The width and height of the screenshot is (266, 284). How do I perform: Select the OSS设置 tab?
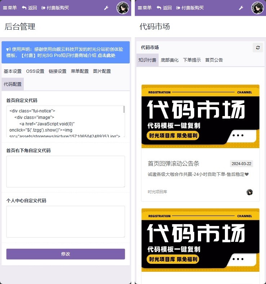click(35, 71)
